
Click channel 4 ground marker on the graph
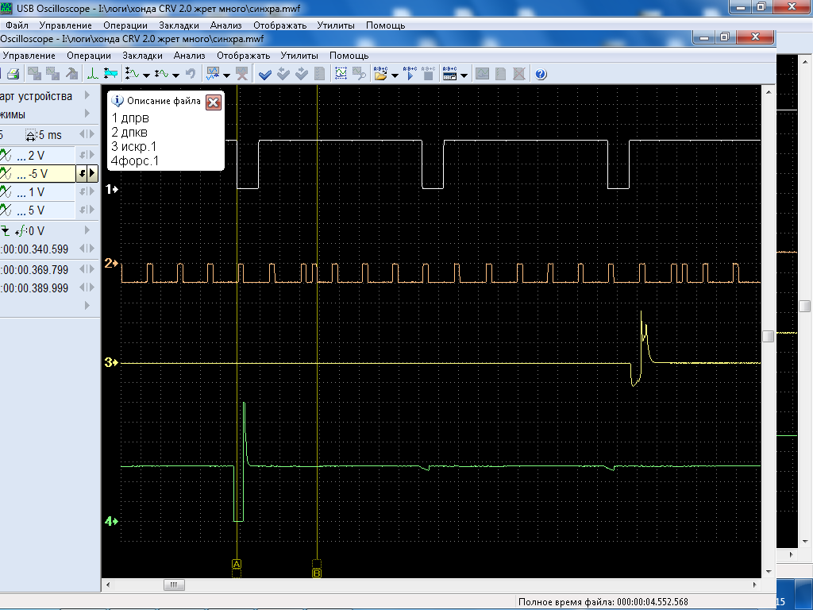point(111,521)
